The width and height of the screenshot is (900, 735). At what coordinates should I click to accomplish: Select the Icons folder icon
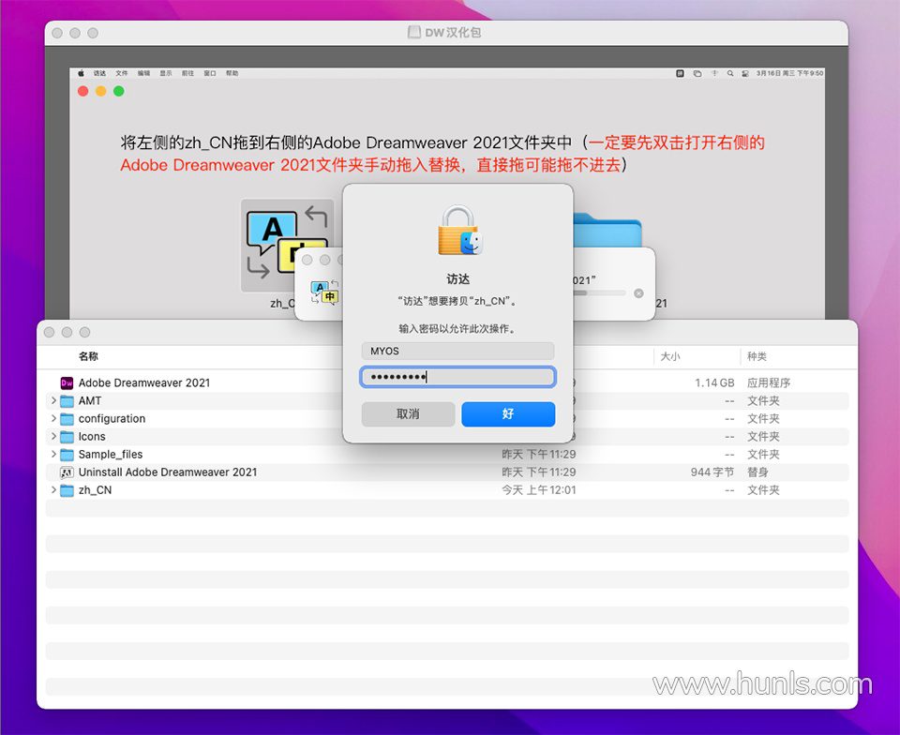[67, 436]
